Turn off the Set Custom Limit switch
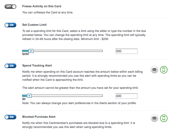This screenshot has width=178, height=136. tap(10, 25)
